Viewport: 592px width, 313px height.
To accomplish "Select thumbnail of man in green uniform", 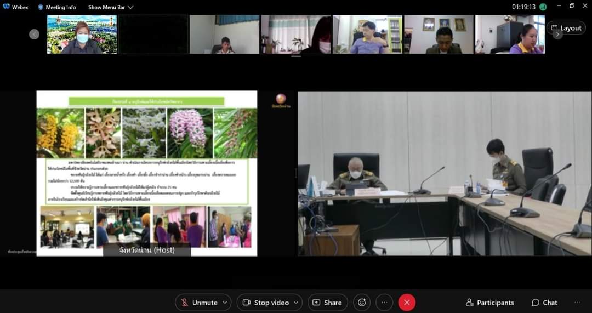I will 439,35.
